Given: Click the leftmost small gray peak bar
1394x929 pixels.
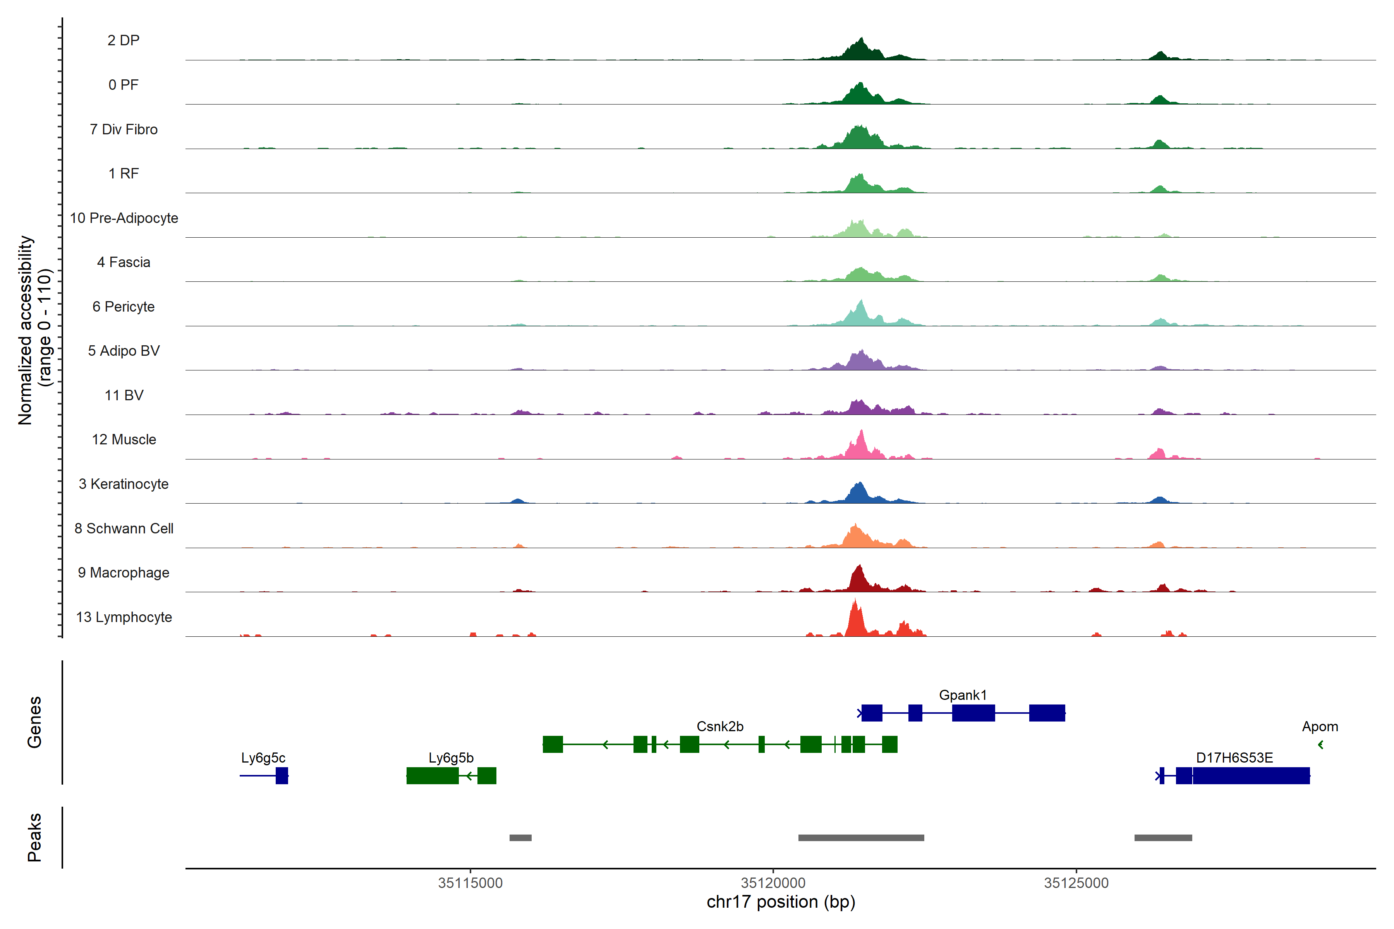Looking at the screenshot, I should coord(520,838).
